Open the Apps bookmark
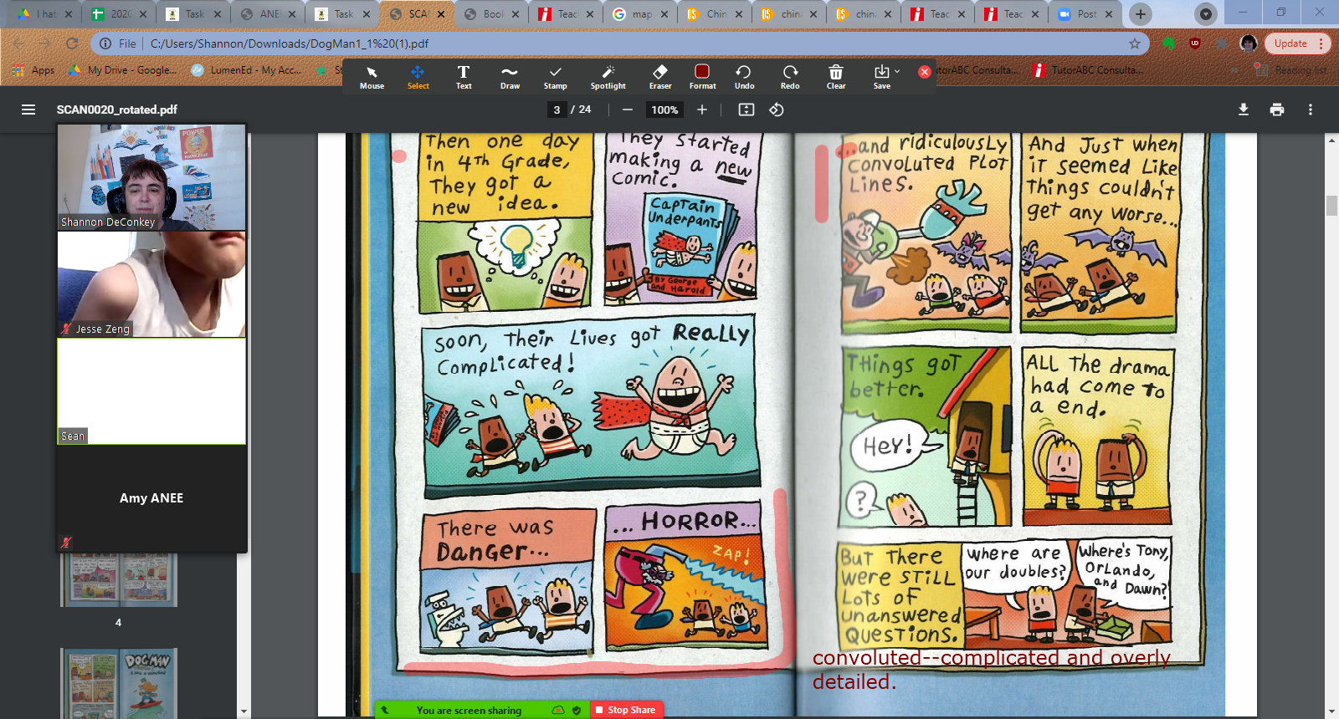The width and height of the screenshot is (1339, 719). (33, 70)
